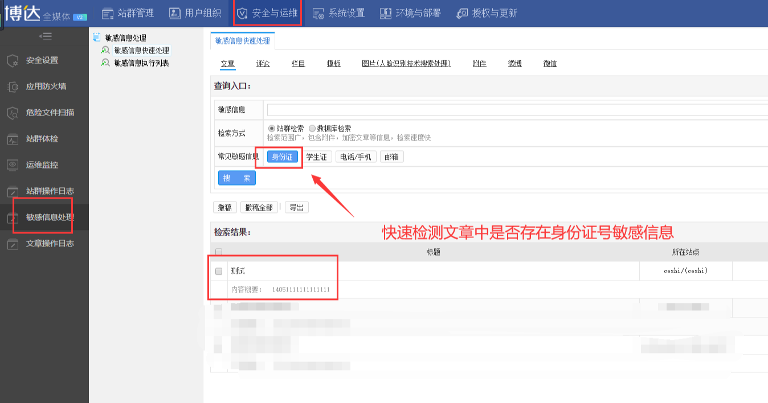
Task: Switch to the 附件 sub-tab
Action: pyautogui.click(x=480, y=64)
